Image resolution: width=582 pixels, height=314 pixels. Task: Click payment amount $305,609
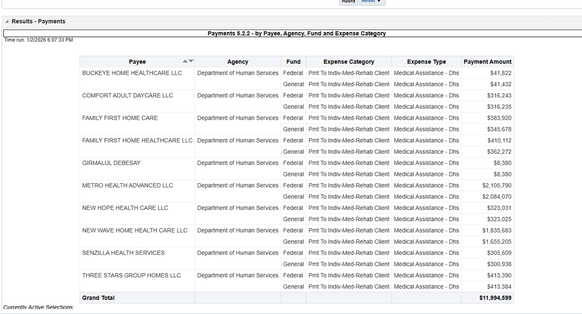pyautogui.click(x=500, y=253)
